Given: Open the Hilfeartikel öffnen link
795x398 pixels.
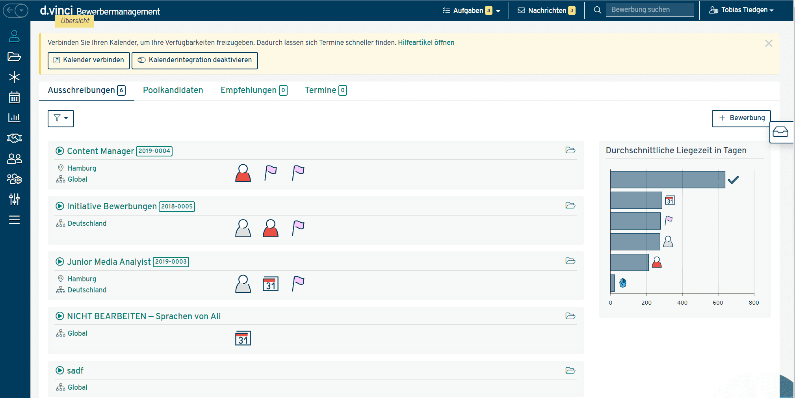Looking at the screenshot, I should [426, 43].
